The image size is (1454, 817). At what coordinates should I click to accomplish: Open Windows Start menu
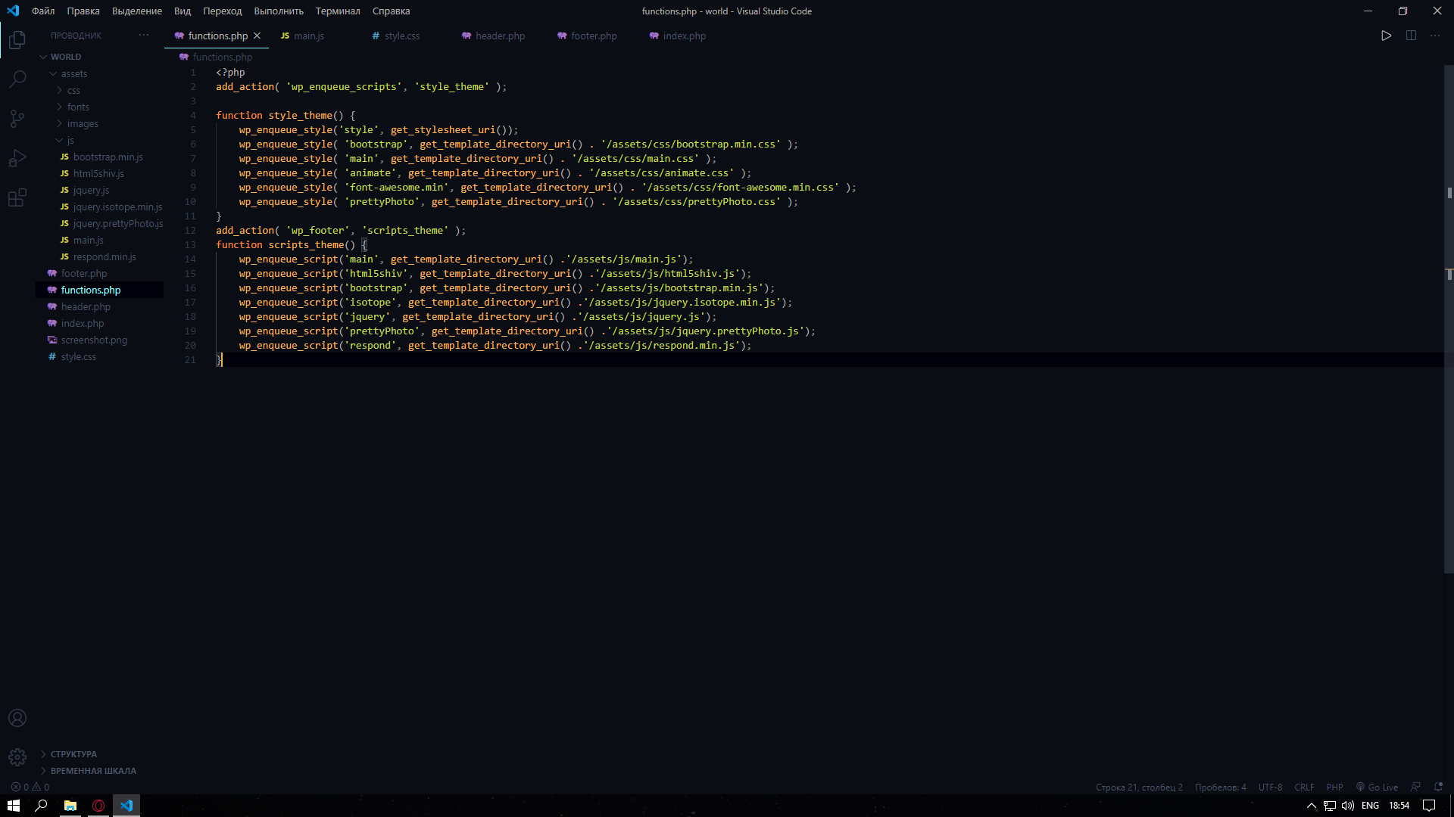(x=14, y=806)
